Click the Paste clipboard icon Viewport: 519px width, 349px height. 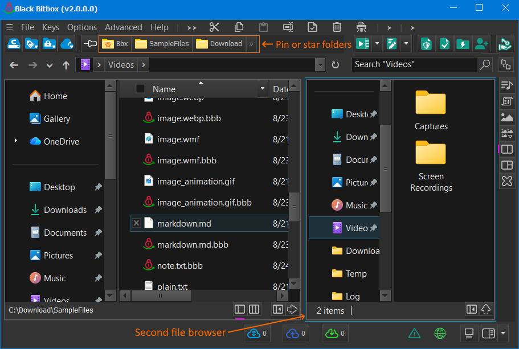coord(263,27)
